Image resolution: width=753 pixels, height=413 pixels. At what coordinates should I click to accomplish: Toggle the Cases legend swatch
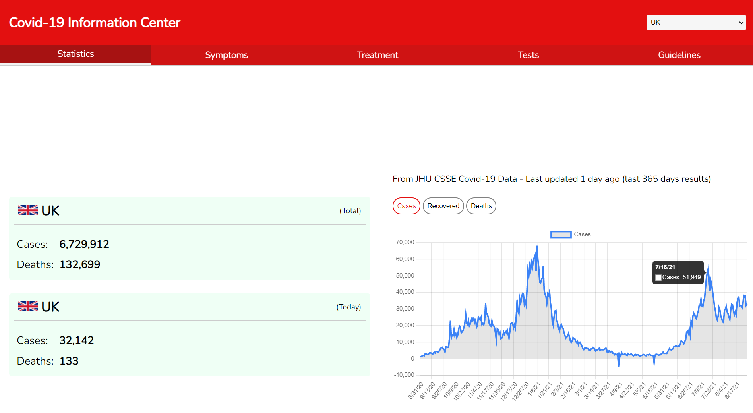click(x=561, y=235)
